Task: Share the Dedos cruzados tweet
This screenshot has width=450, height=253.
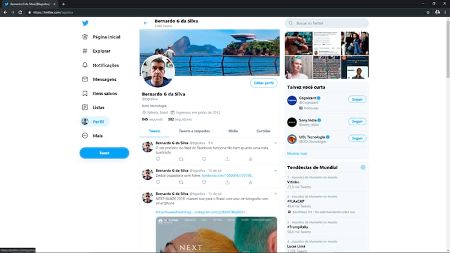Action: (x=227, y=182)
